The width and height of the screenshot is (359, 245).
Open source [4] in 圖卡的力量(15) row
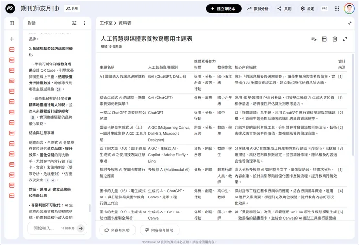(340, 191)
